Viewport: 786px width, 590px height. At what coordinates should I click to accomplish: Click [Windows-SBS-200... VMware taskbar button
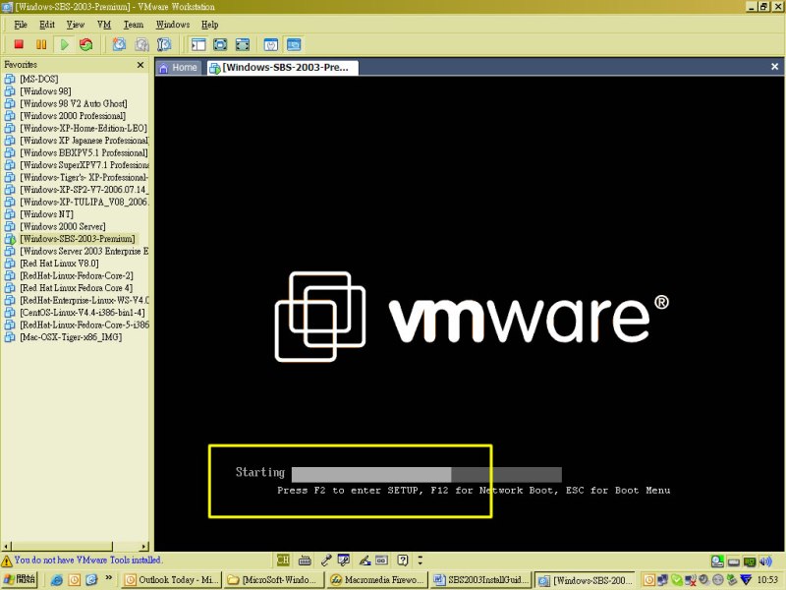(585, 580)
